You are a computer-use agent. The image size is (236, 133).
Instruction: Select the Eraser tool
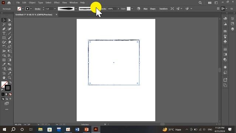(10, 42)
